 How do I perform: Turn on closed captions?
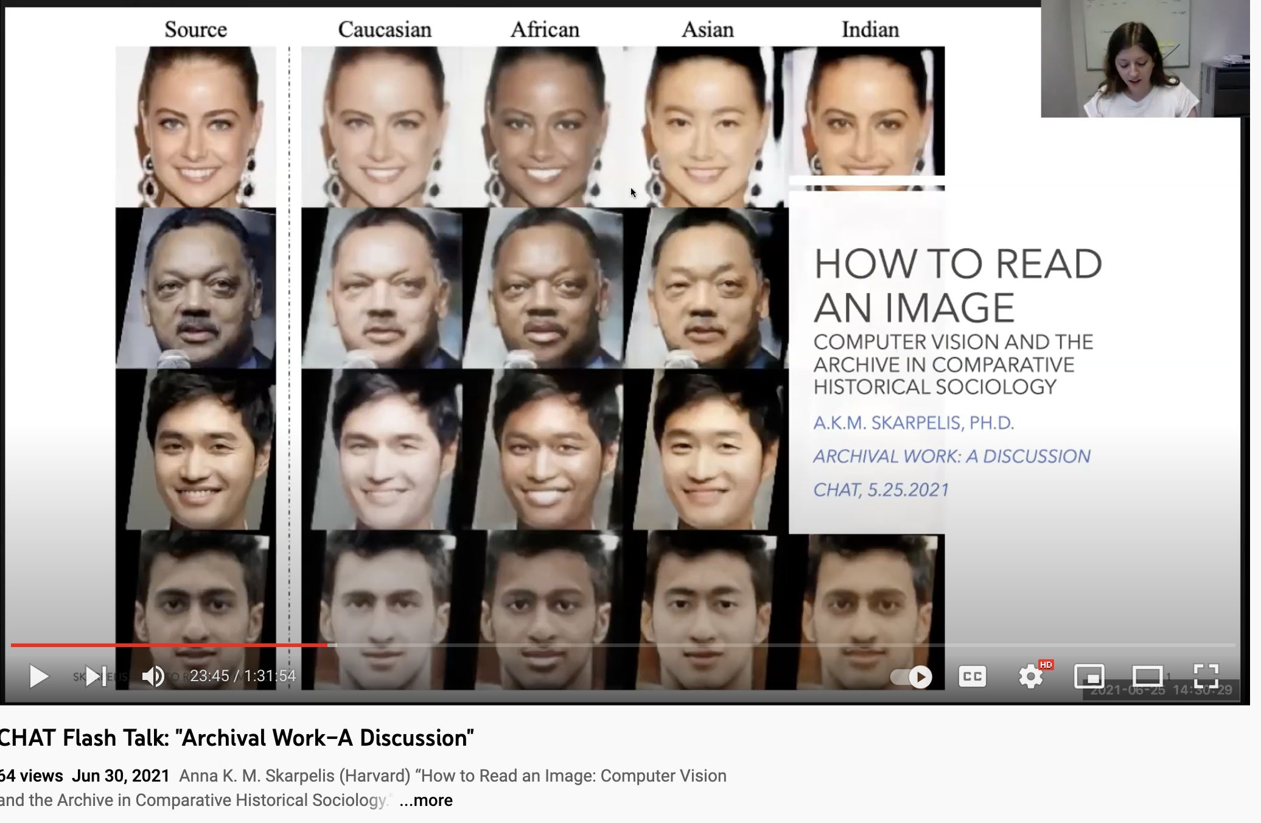(972, 676)
